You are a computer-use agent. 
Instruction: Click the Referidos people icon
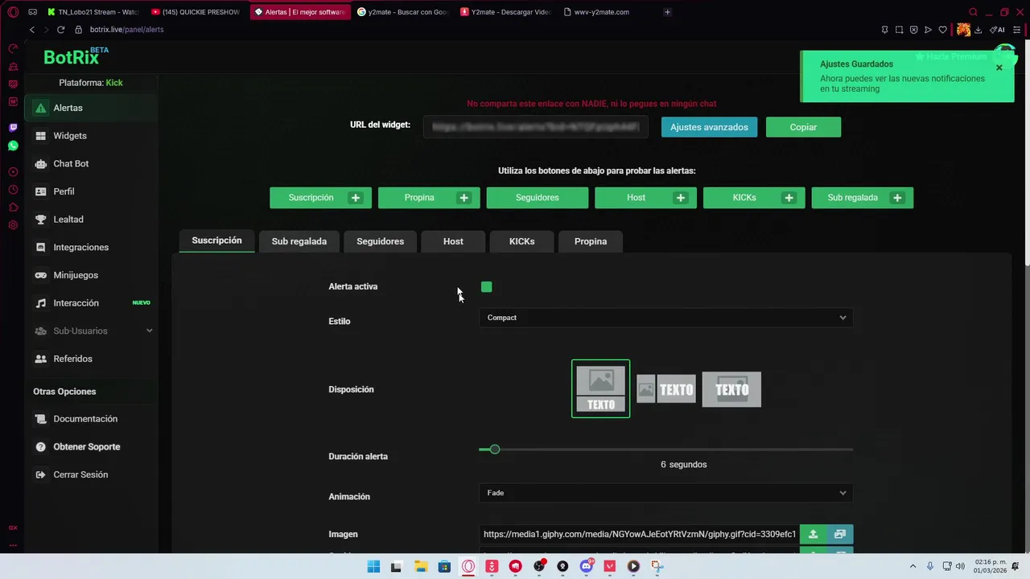click(40, 359)
